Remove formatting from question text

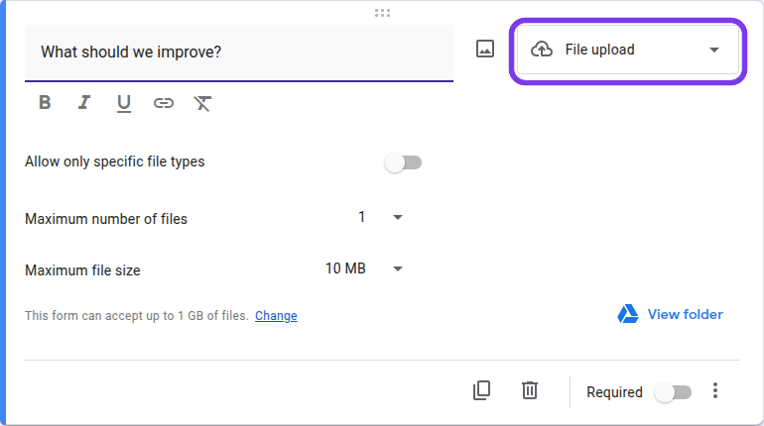(202, 103)
